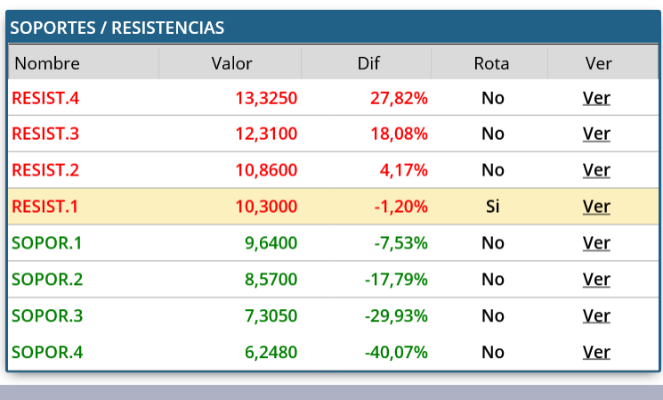Open the Ver link for RESIST.3
This screenshot has width=663, height=400.
596,134
